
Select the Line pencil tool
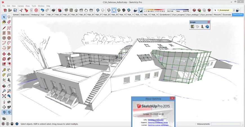point(4,28)
